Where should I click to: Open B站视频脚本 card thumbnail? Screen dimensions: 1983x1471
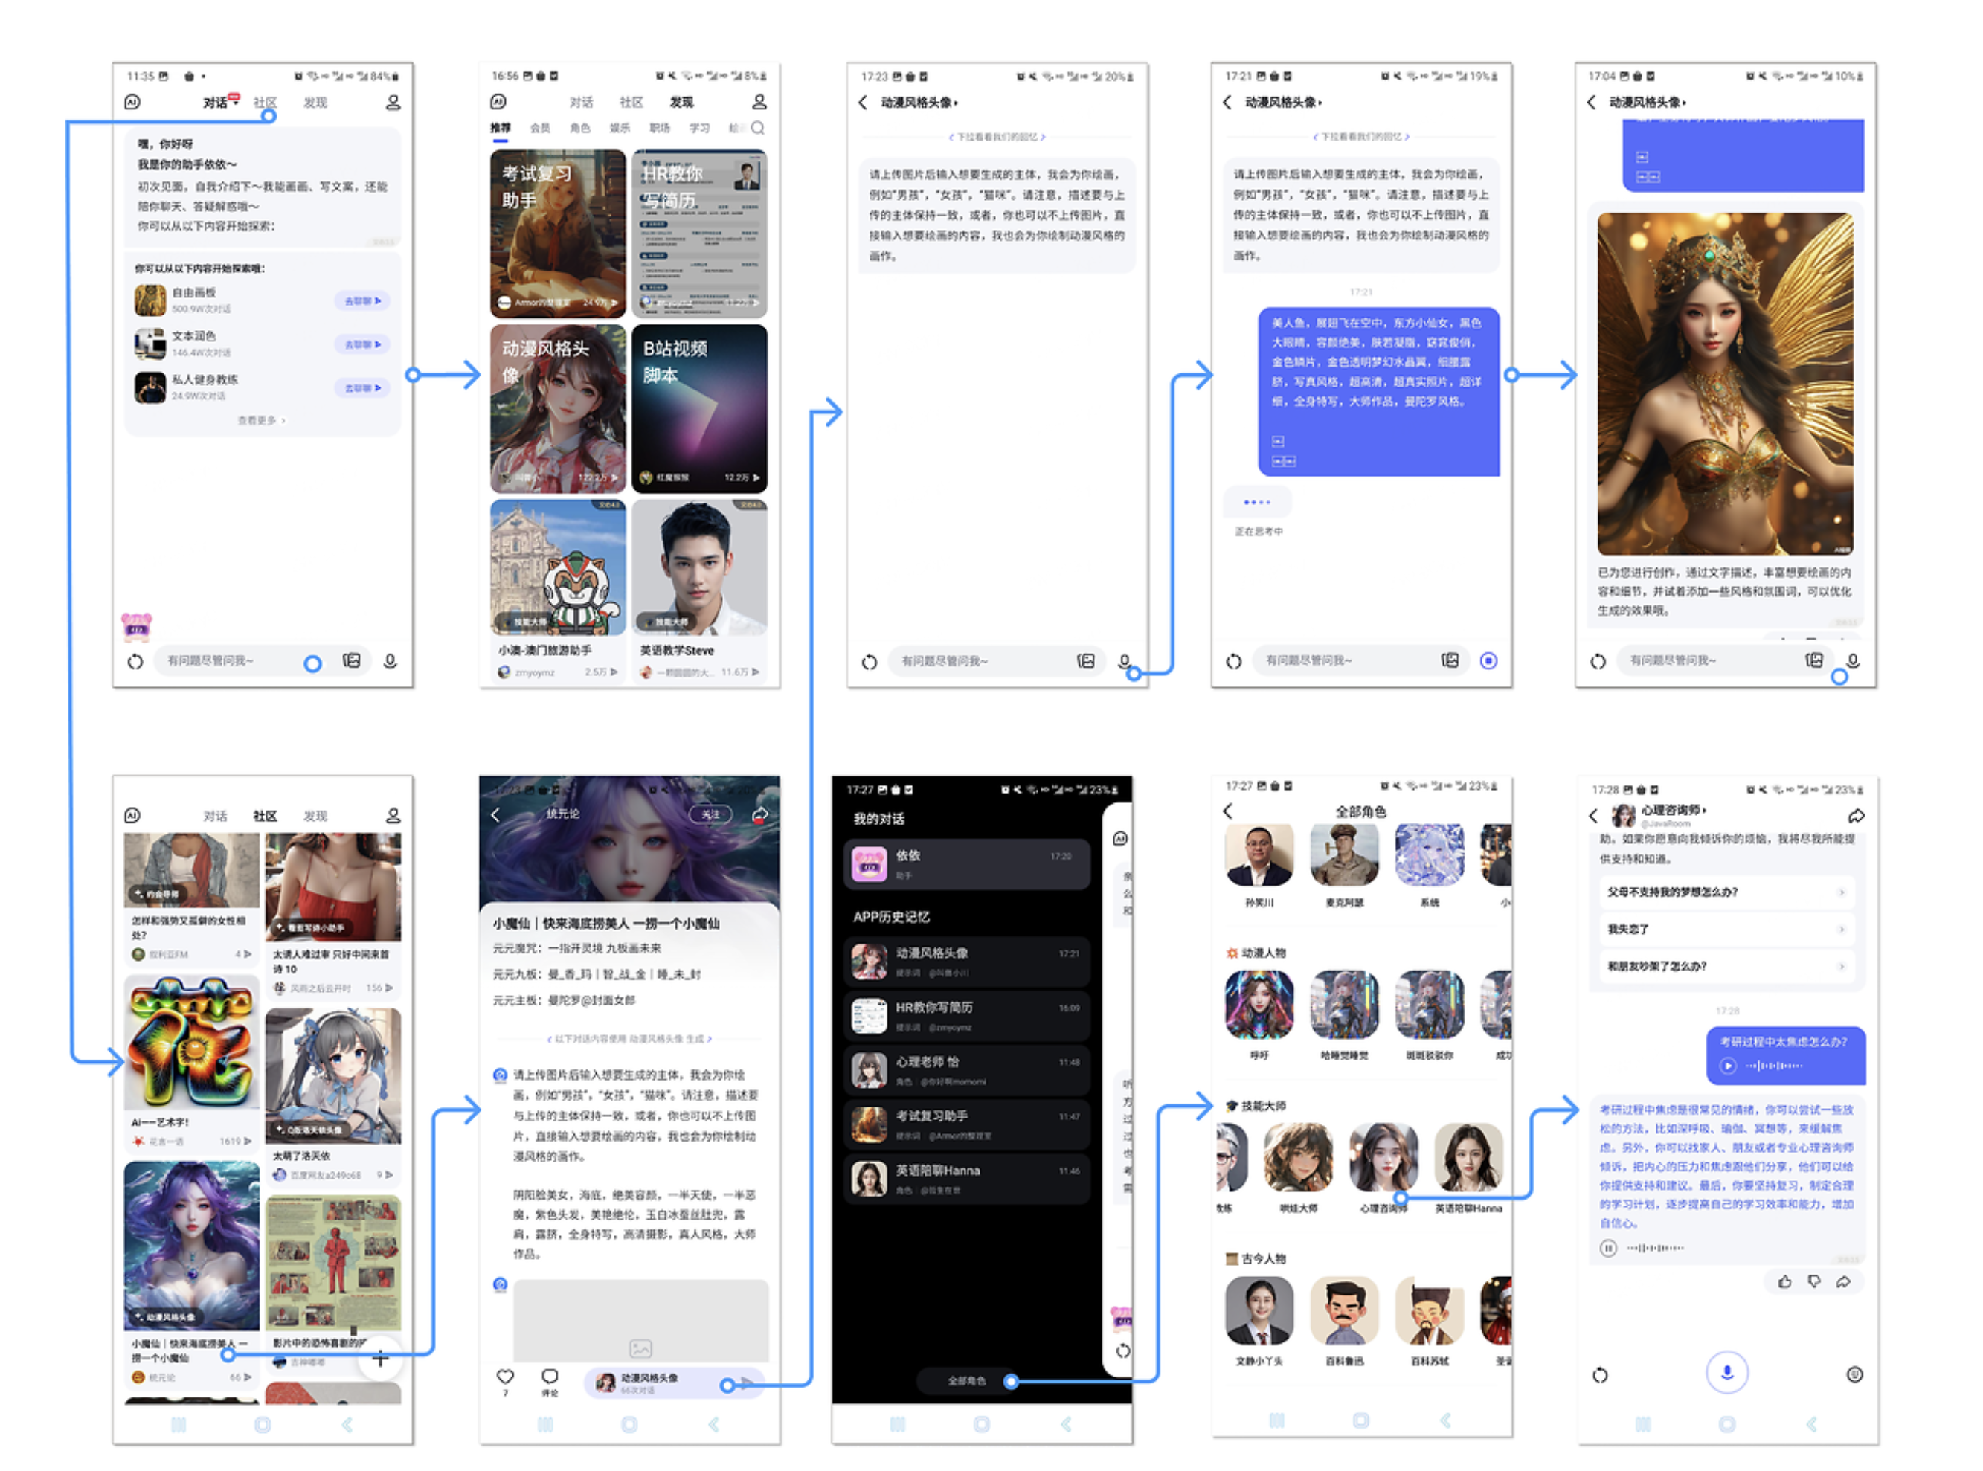pyautogui.click(x=699, y=408)
